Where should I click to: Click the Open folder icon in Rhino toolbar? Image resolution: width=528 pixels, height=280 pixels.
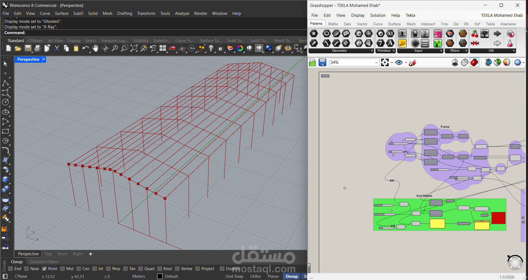coord(18,48)
